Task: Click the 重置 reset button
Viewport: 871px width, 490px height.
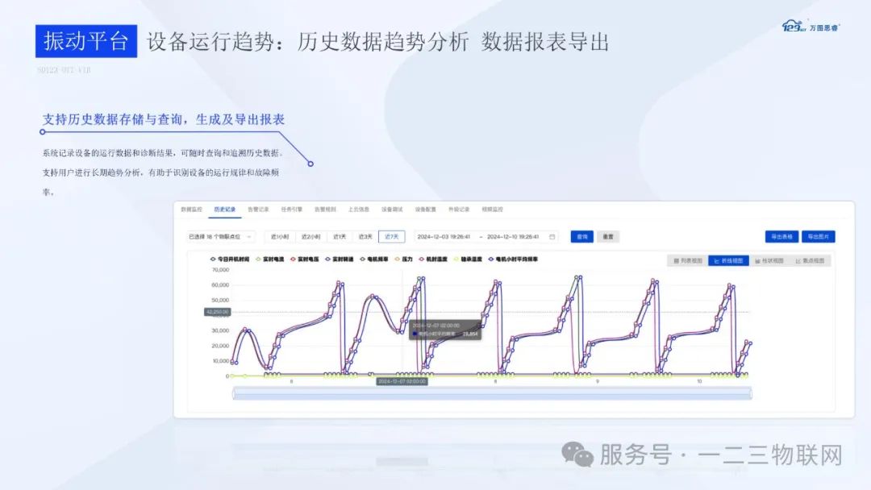Action: coord(608,236)
